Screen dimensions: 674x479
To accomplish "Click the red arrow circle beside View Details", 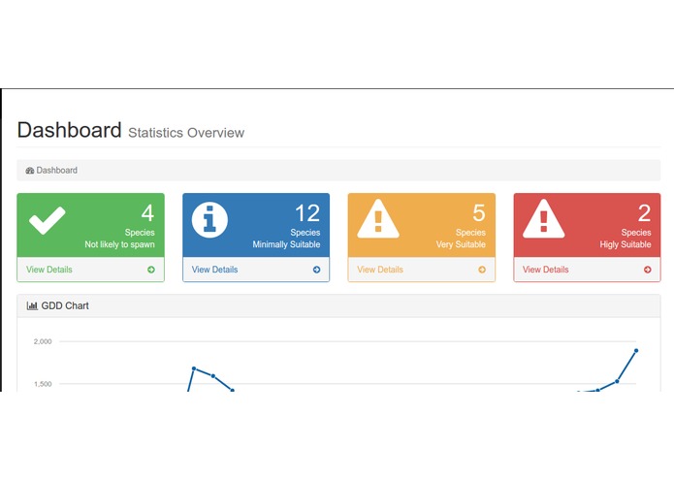I will pyautogui.click(x=648, y=270).
